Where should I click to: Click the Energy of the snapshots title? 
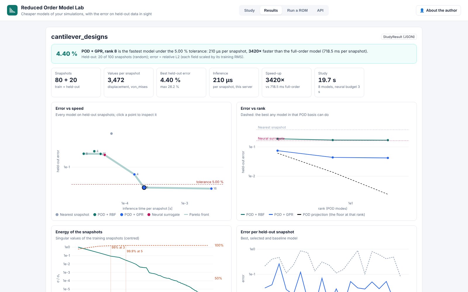point(79,232)
